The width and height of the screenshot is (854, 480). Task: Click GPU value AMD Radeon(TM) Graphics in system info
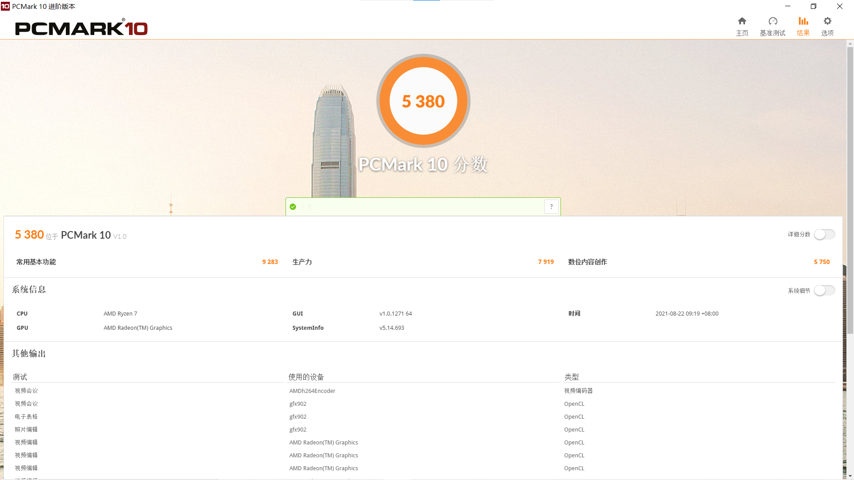click(x=138, y=328)
